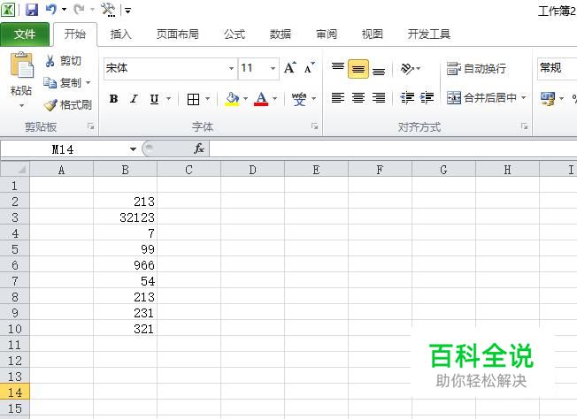Click the fill color paint bucket

[x=232, y=99]
